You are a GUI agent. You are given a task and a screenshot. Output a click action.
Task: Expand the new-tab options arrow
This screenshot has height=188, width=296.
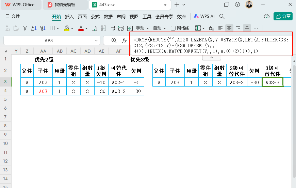click(184, 5)
